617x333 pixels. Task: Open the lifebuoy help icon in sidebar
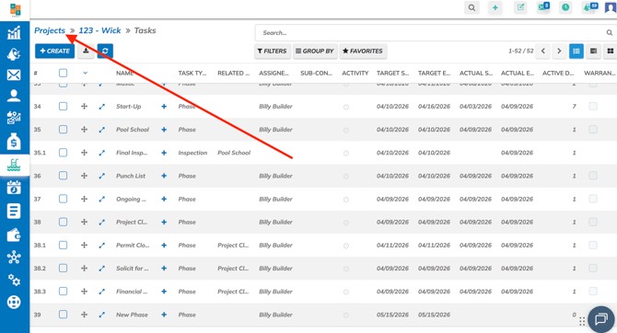14,303
